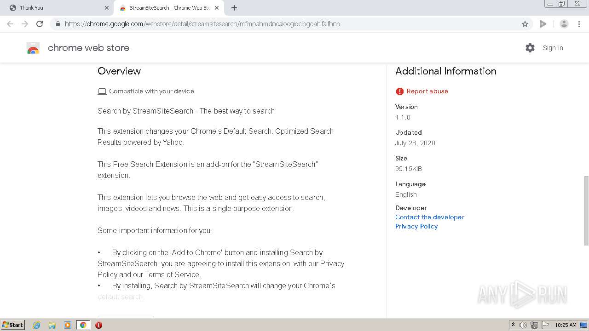Click the Chrome Web Store logo
Image resolution: width=589 pixels, height=331 pixels.
pyautogui.click(x=33, y=48)
